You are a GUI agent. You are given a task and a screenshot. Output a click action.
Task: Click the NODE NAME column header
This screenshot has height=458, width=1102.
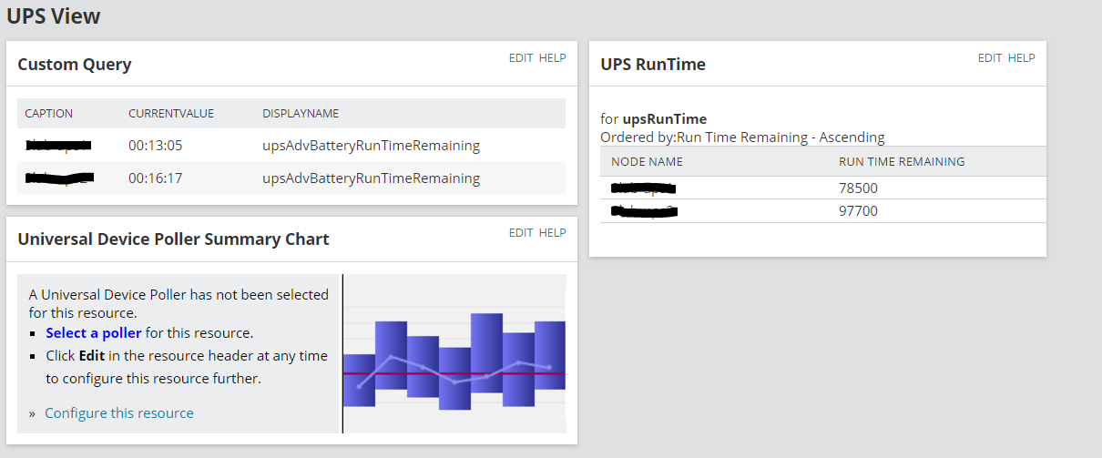click(x=647, y=162)
